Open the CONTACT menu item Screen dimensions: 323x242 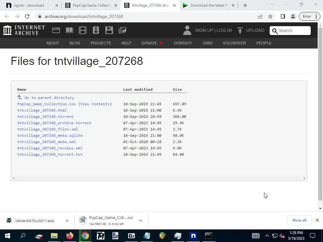(x=183, y=43)
